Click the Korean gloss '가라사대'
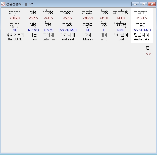157x155 pixels. (68, 35)
